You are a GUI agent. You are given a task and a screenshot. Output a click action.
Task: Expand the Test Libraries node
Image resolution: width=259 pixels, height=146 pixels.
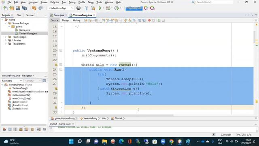pyautogui.click(x=6, y=44)
